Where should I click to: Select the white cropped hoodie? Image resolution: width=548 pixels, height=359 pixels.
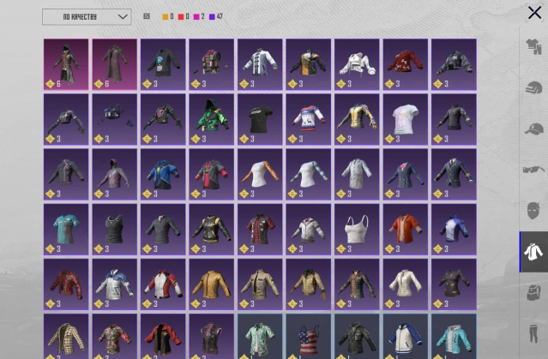(357, 64)
